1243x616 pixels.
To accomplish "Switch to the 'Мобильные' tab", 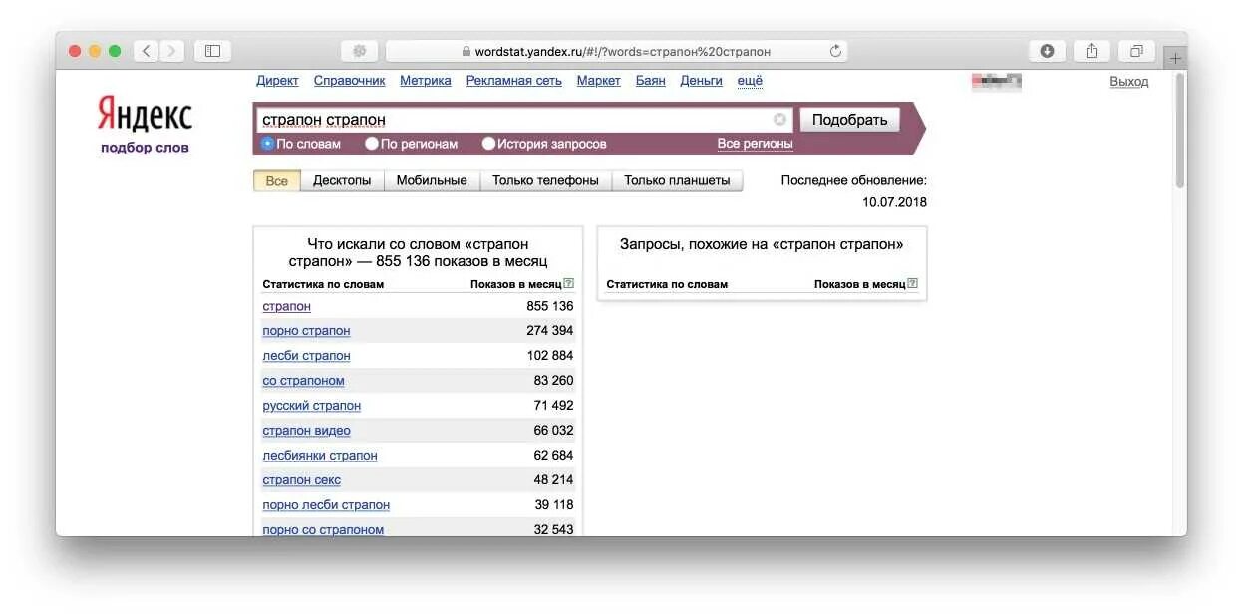I will pyautogui.click(x=432, y=180).
